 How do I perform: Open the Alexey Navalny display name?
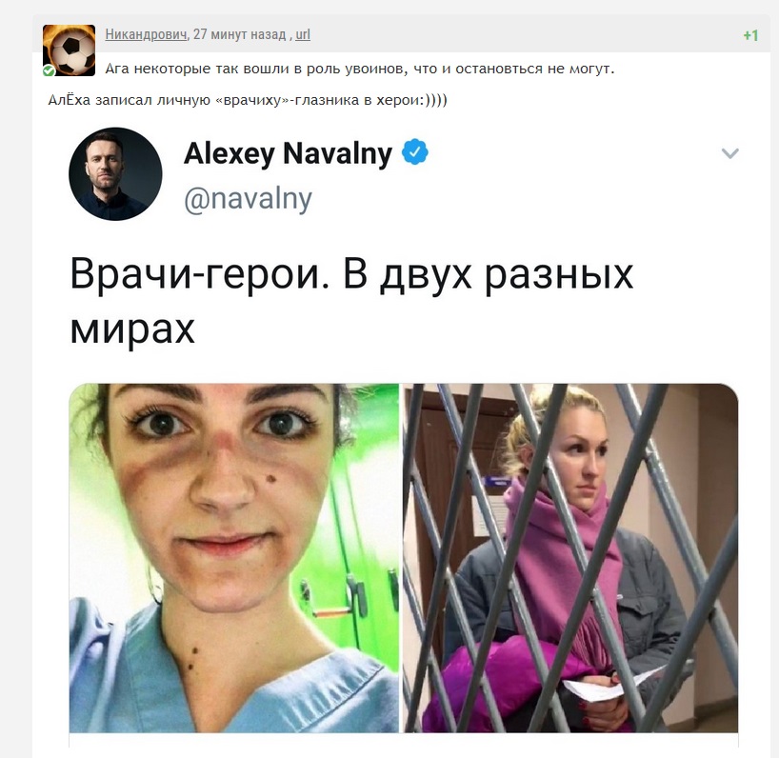pyautogui.click(x=289, y=153)
